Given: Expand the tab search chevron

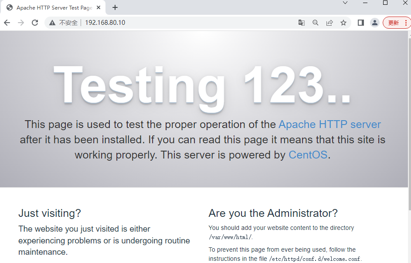Looking at the screenshot, I should 345,3.
